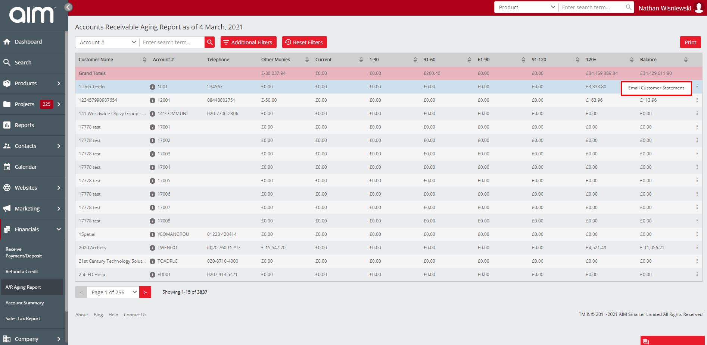This screenshot has height=345, width=707.
Task: Click the Calendar icon in sidebar
Action: [x=7, y=167]
